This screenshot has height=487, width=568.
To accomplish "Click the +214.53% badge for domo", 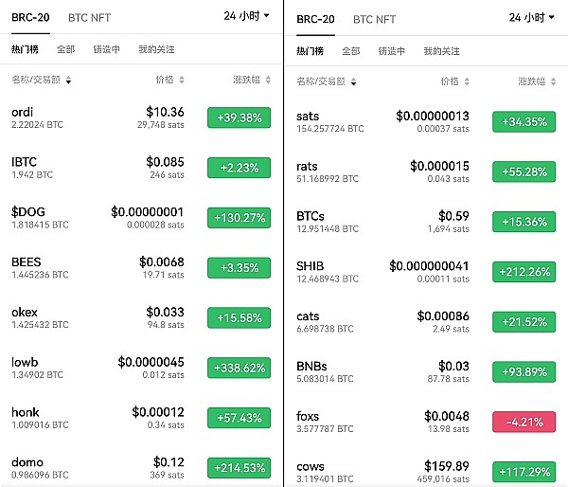I will tap(239, 468).
